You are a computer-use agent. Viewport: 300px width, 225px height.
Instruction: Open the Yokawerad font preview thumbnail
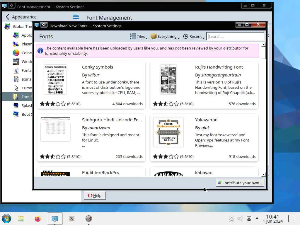168,132
